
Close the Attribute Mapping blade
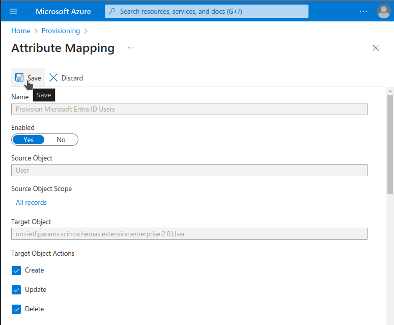(375, 48)
